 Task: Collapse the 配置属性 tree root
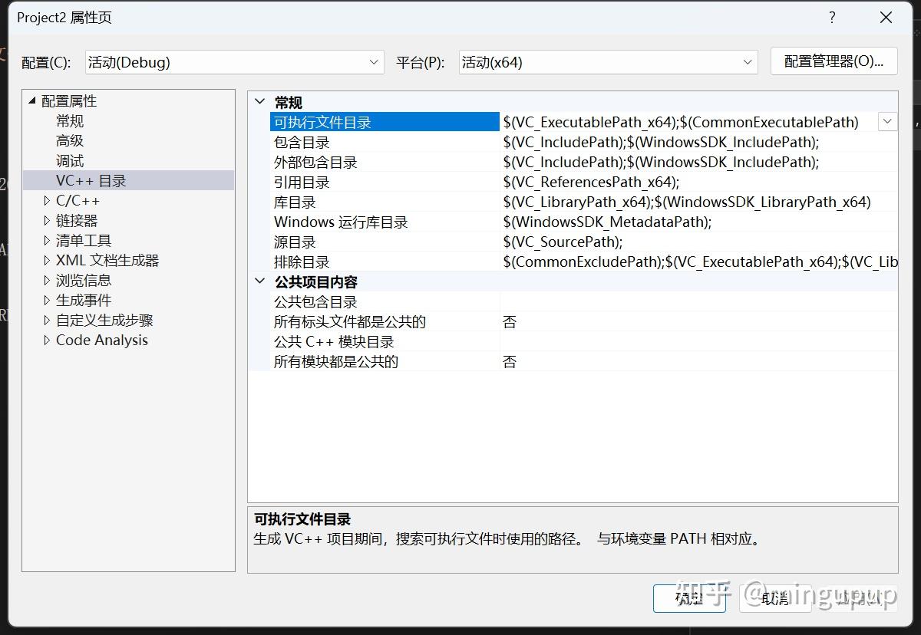coord(31,100)
